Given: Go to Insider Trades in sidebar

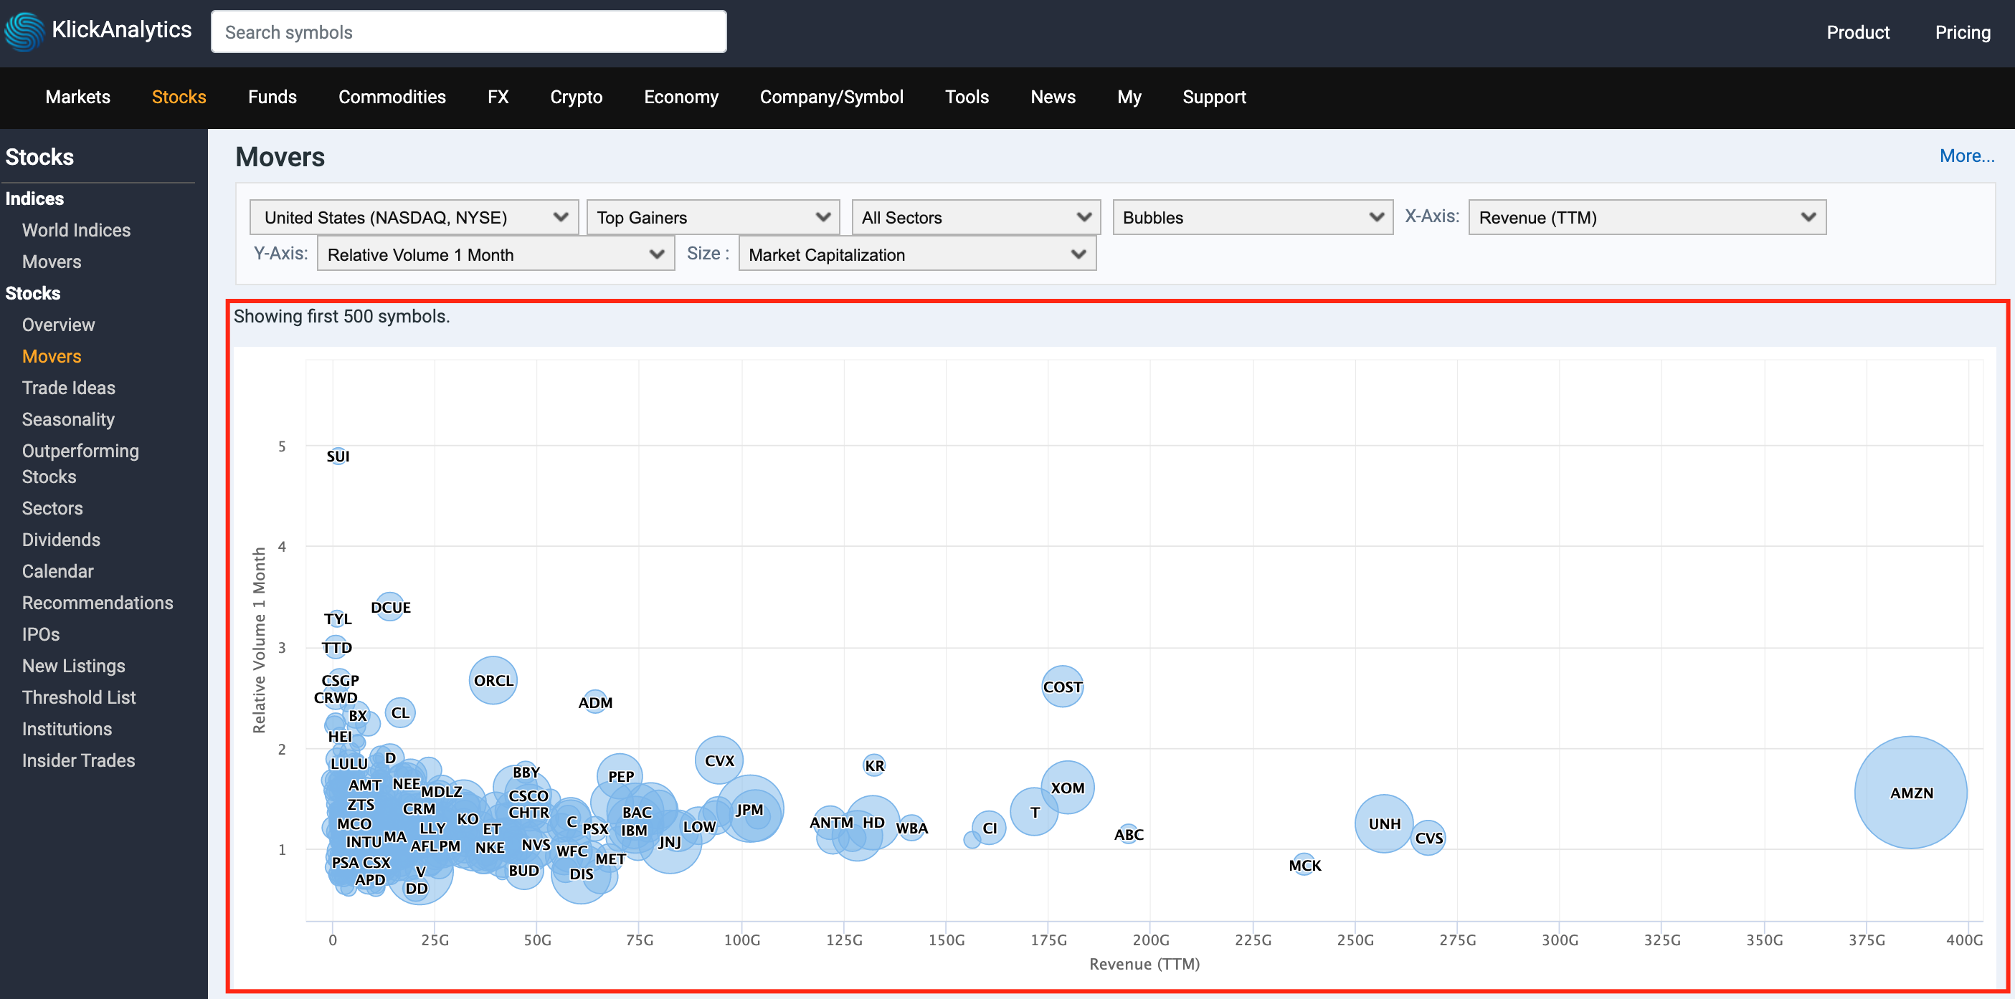Looking at the screenshot, I should tap(78, 760).
